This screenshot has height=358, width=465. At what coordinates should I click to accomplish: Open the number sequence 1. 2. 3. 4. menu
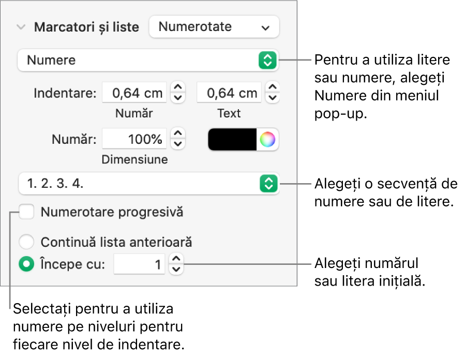tap(145, 184)
